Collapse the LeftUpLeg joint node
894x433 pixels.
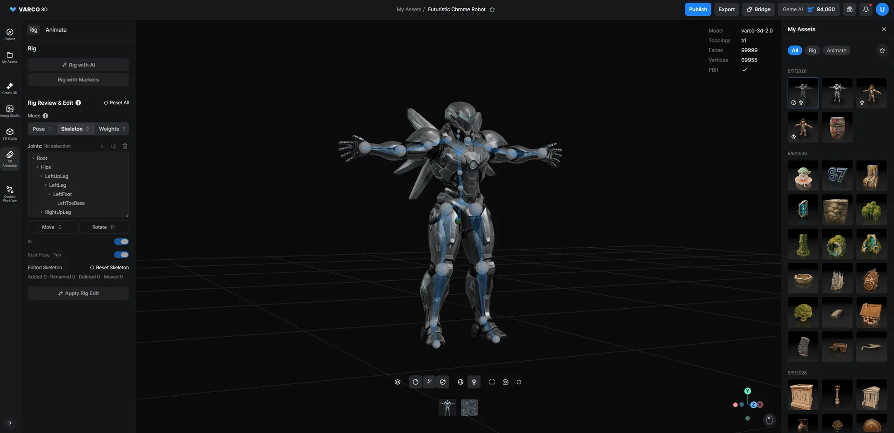click(41, 176)
